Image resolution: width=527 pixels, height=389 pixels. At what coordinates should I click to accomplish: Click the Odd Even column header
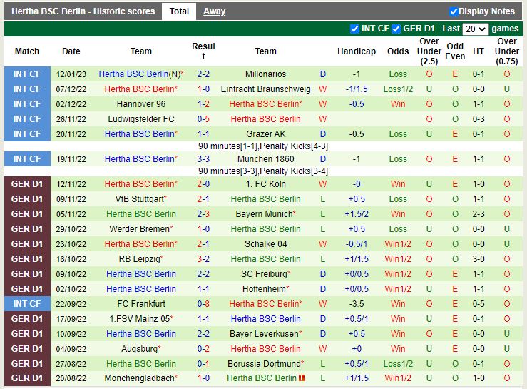[x=455, y=51]
